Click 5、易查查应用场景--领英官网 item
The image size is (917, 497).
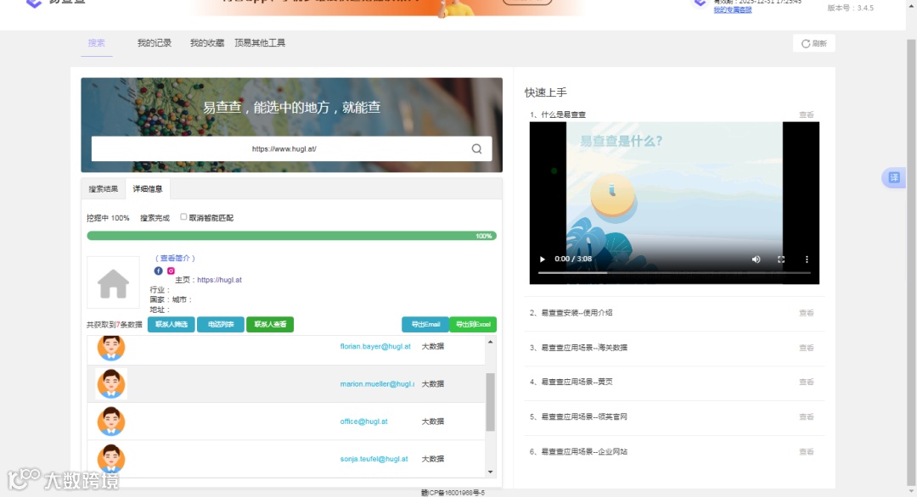pyautogui.click(x=578, y=416)
